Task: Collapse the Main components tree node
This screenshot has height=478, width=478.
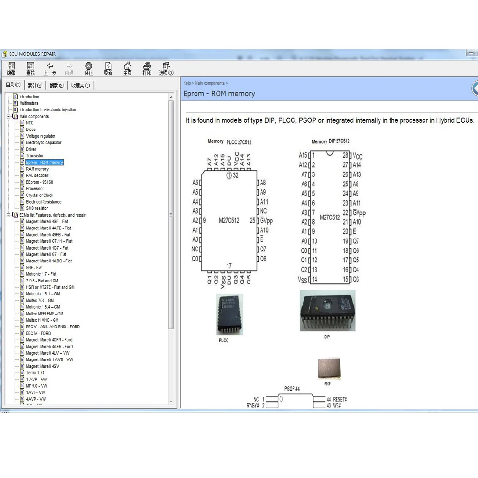Action: pyautogui.click(x=9, y=116)
